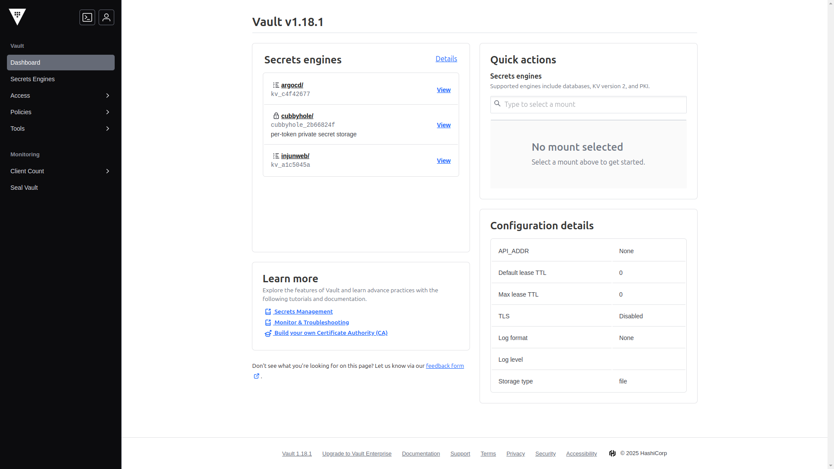The image size is (834, 469).
Task: Click the magnifier icon in mount search
Action: point(497,104)
